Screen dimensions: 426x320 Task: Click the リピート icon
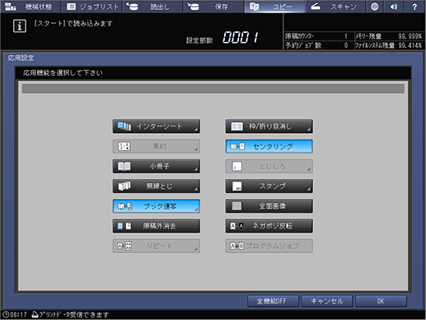[124, 246]
